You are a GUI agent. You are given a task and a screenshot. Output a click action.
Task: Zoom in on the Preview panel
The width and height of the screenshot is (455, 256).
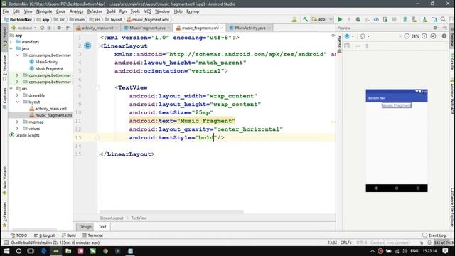[424, 36]
